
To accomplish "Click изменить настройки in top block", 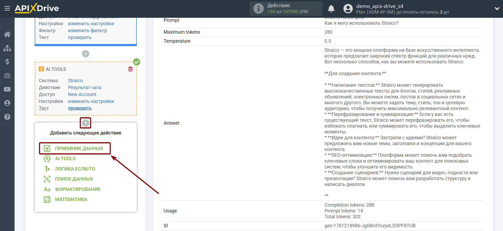I will (x=91, y=24).
